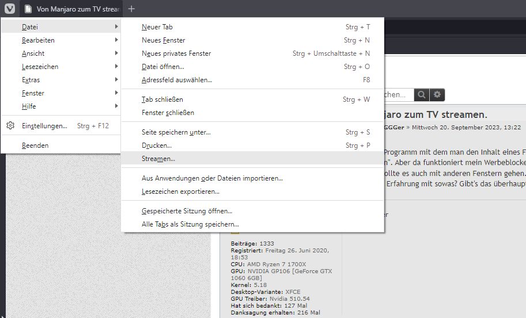Screen dimensions: 526x318
Task: Click the Einstellungen gear icon
Action: coord(10,125)
